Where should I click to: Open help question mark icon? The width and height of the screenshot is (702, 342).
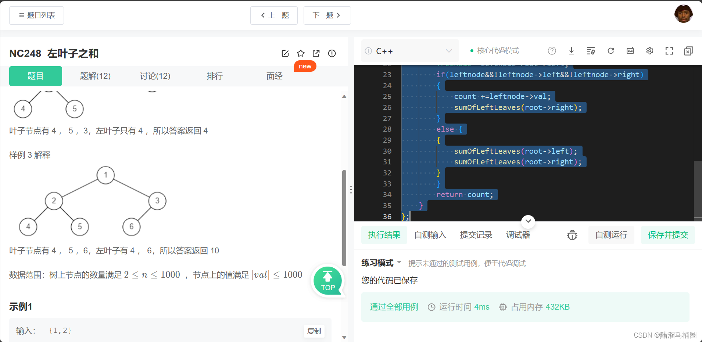[x=552, y=51]
